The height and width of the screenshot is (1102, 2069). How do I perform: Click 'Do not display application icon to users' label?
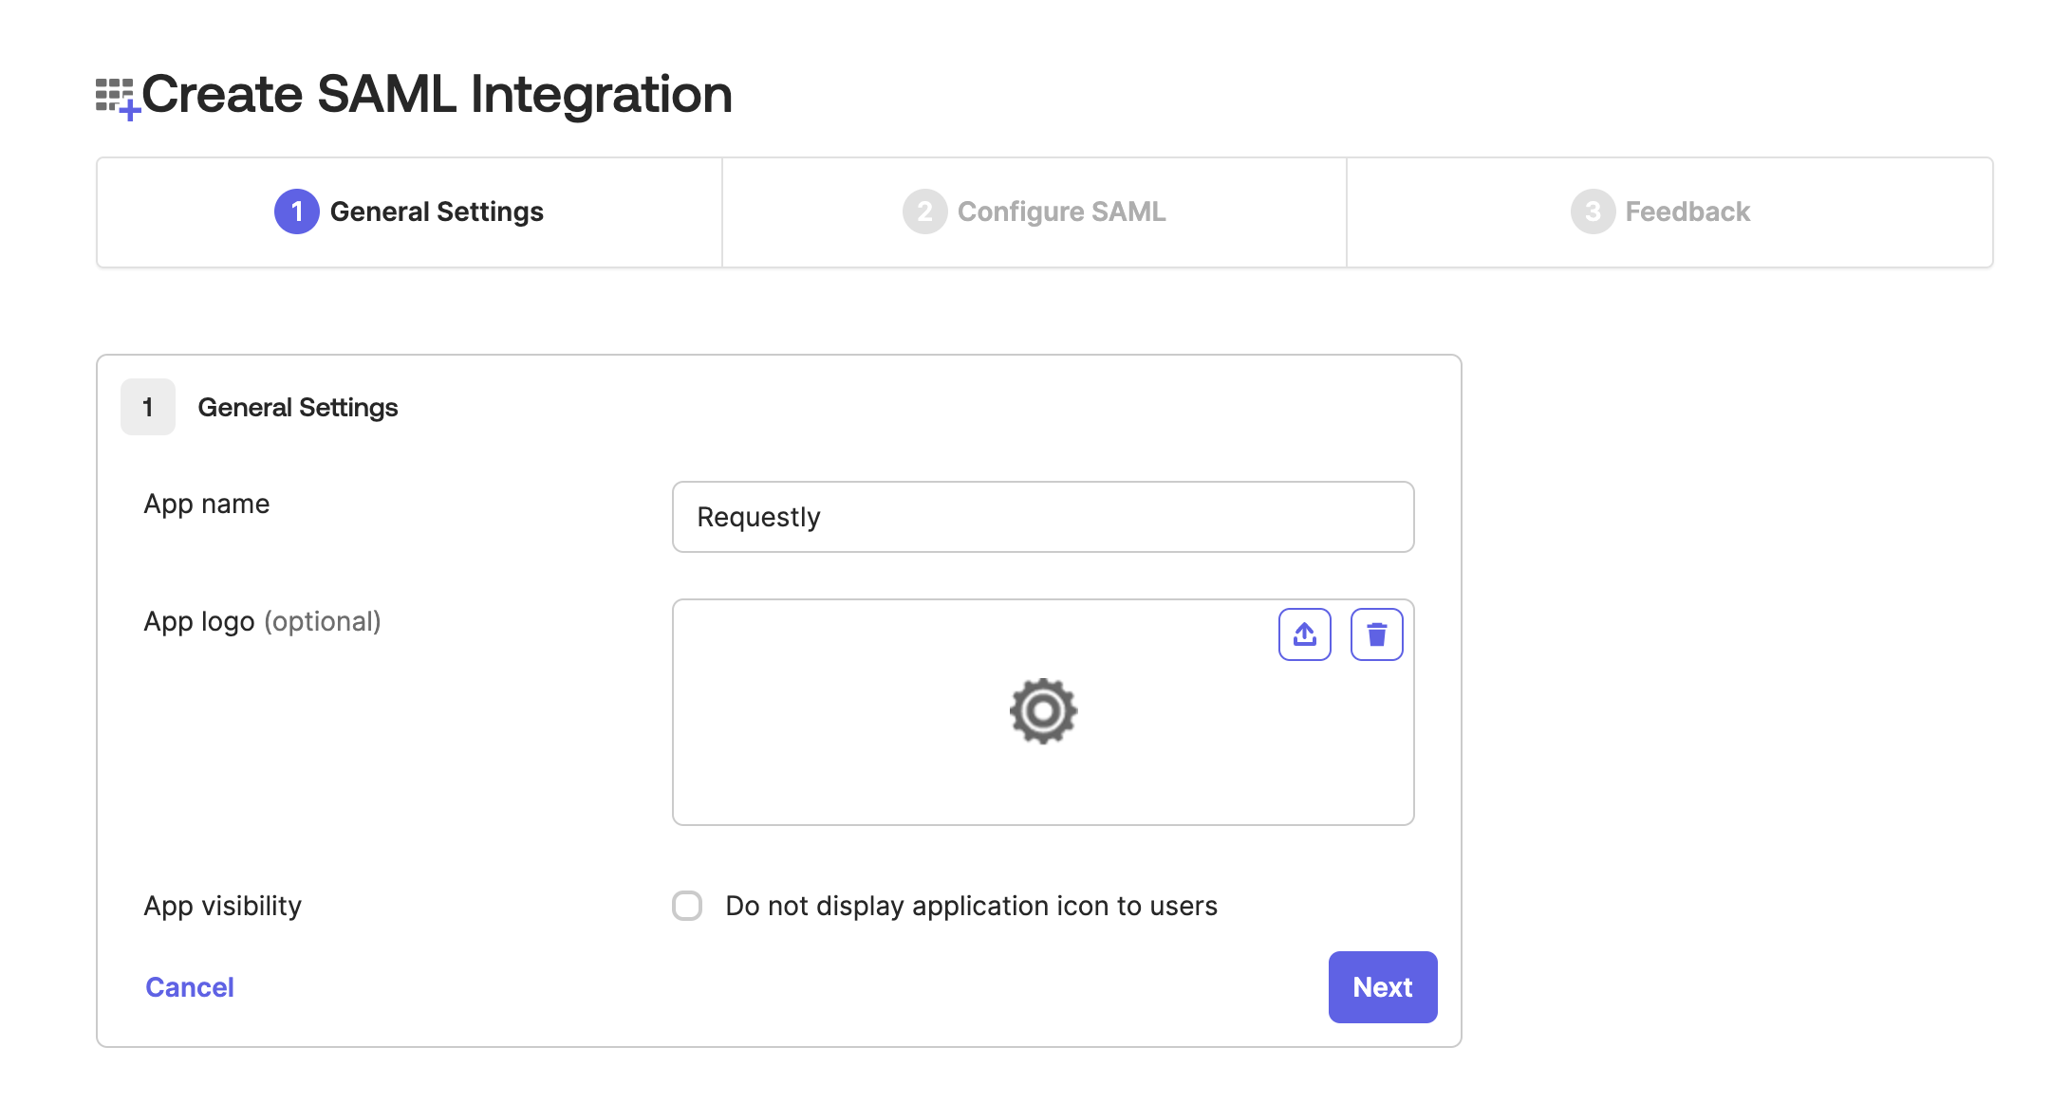[x=971, y=906]
